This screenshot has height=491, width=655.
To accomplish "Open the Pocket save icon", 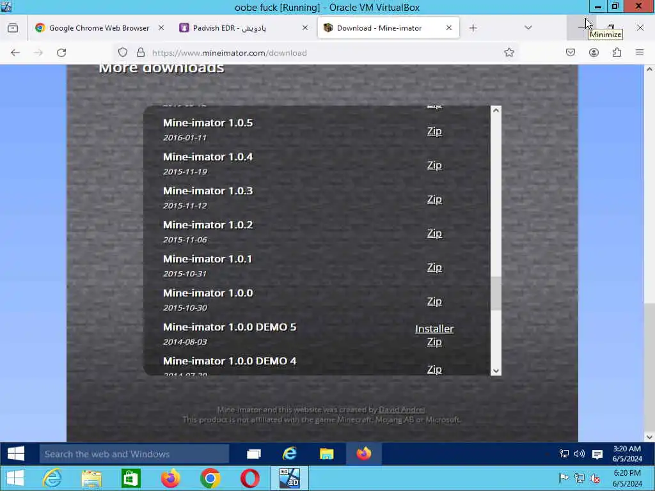I will pos(571,52).
